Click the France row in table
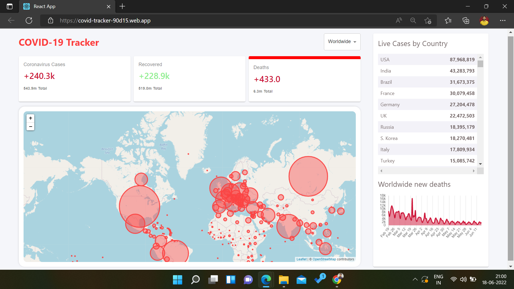The width and height of the screenshot is (514, 289). [x=427, y=93]
